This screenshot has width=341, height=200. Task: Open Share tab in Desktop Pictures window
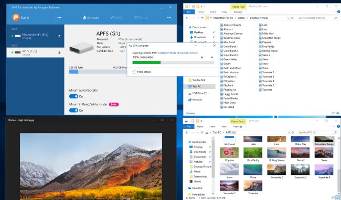[212, 12]
